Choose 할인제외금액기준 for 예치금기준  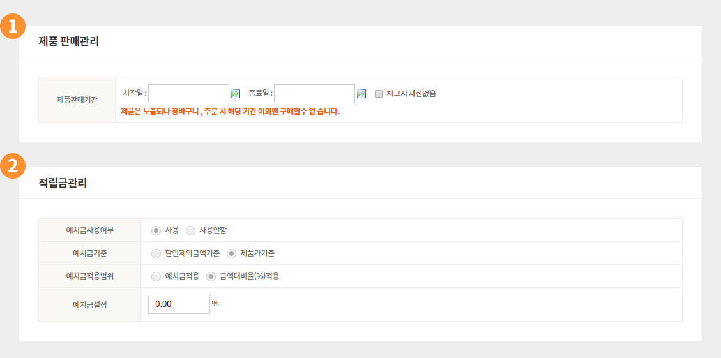(156, 253)
